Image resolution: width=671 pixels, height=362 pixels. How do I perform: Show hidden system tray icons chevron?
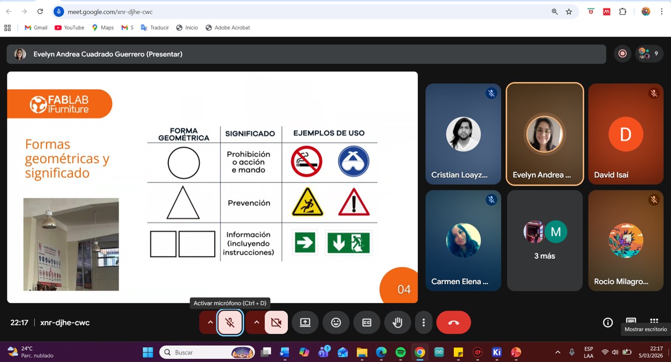558,352
